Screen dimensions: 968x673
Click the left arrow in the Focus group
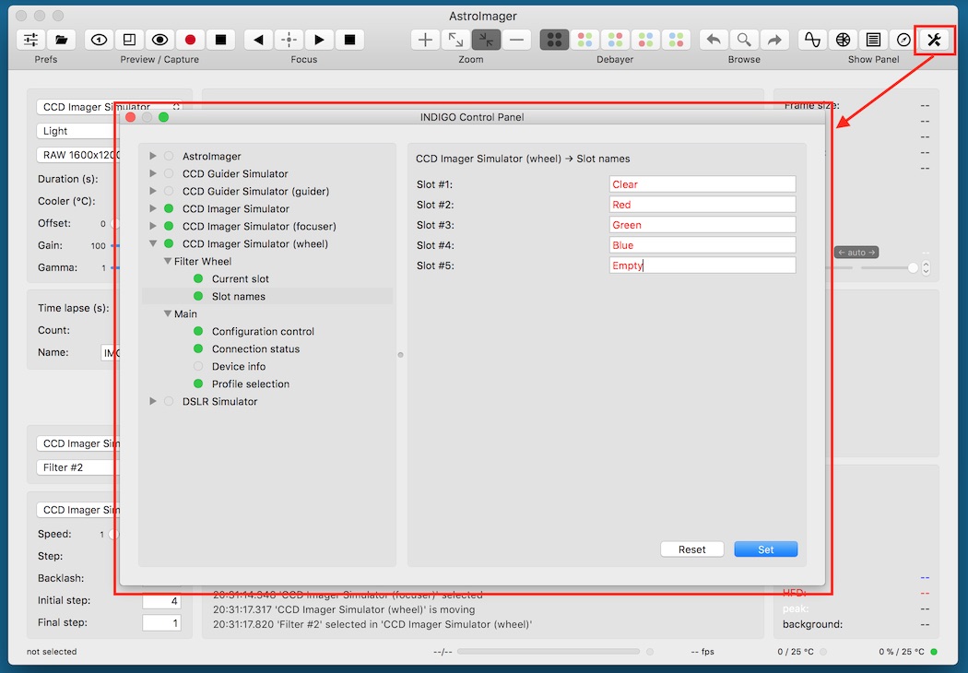258,41
